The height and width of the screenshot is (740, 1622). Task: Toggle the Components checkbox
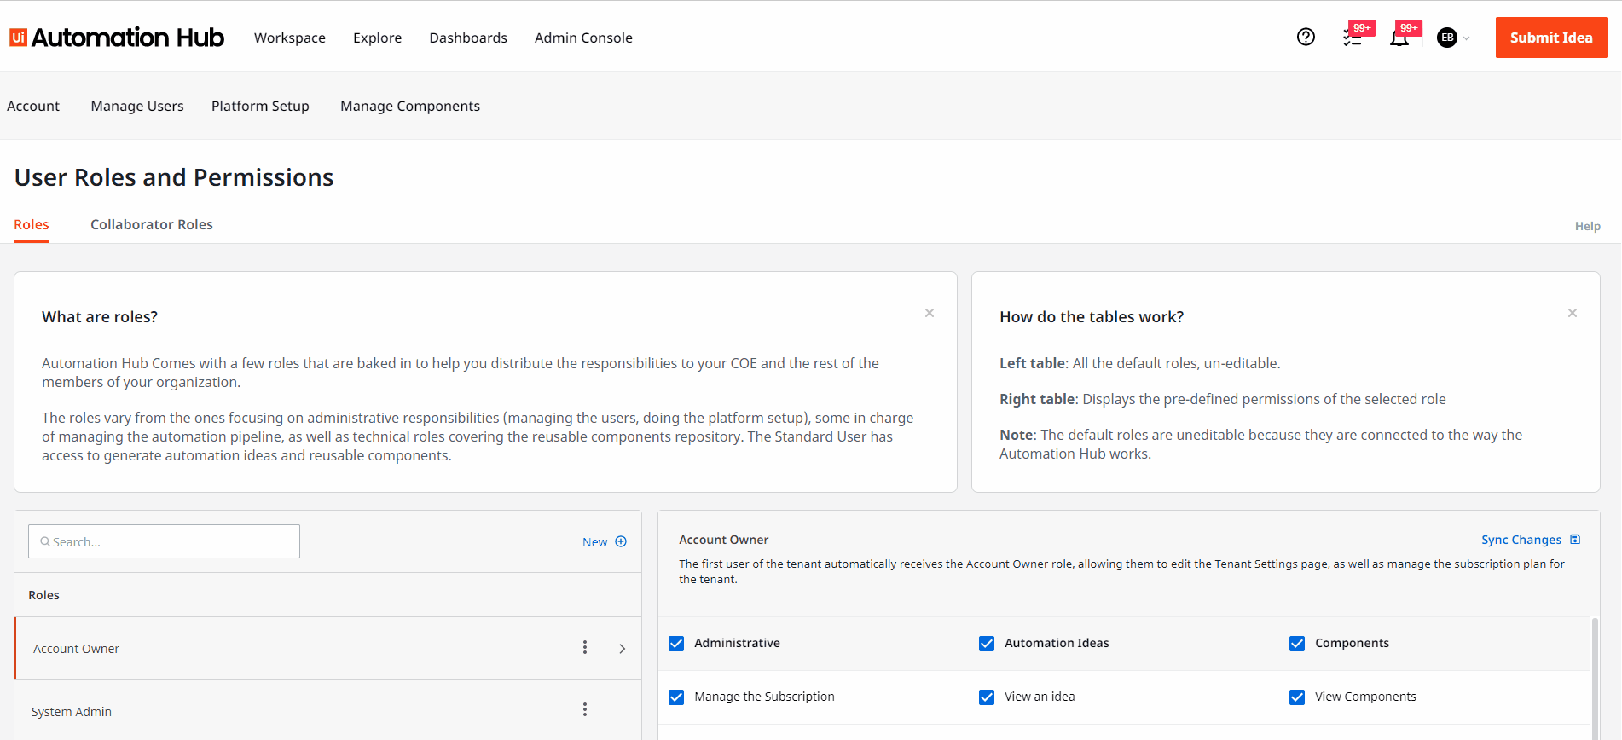[x=1297, y=644]
